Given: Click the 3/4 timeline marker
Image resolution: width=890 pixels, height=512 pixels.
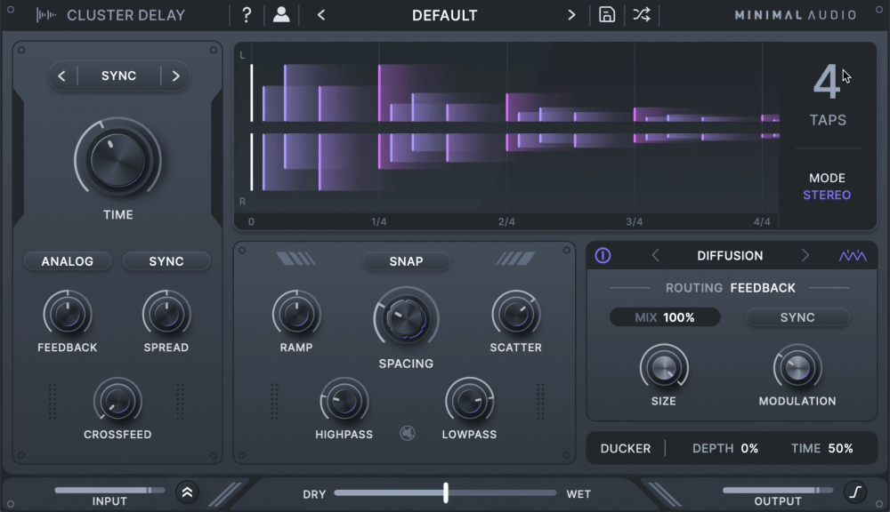Looking at the screenshot, I should pos(634,221).
